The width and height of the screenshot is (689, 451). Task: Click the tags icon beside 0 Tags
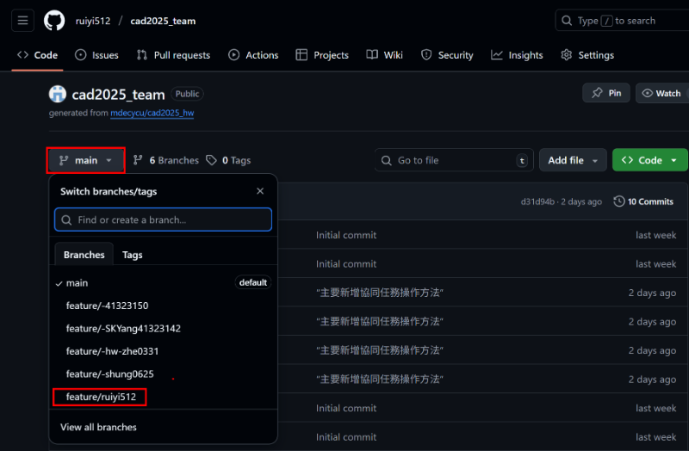212,160
